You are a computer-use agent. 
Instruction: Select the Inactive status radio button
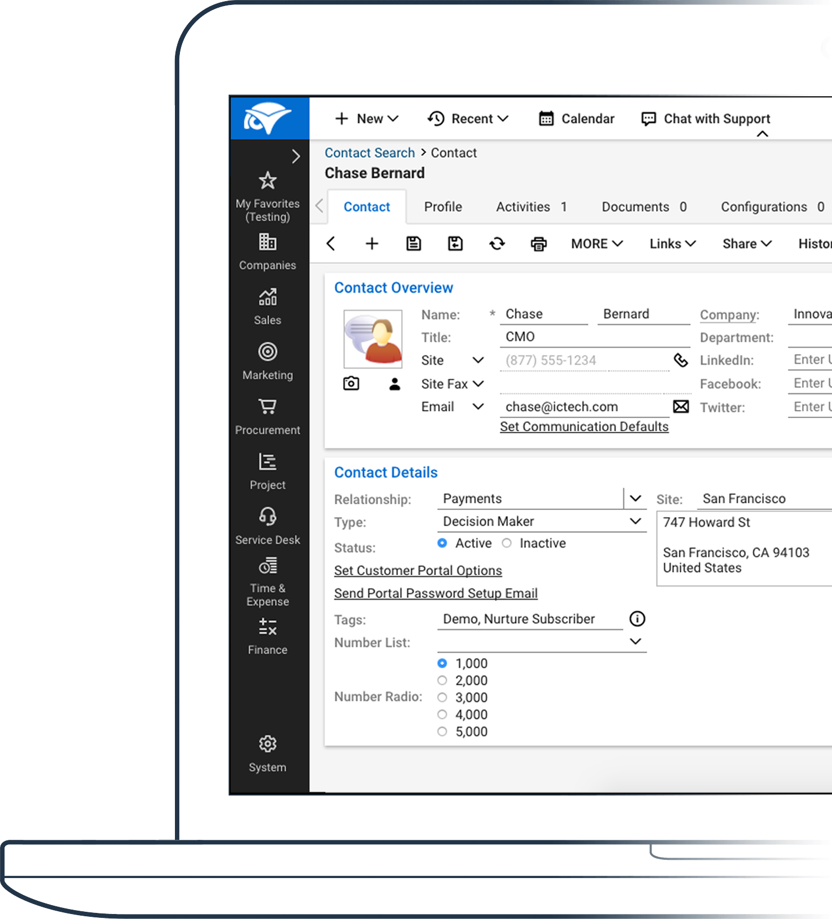pos(507,543)
